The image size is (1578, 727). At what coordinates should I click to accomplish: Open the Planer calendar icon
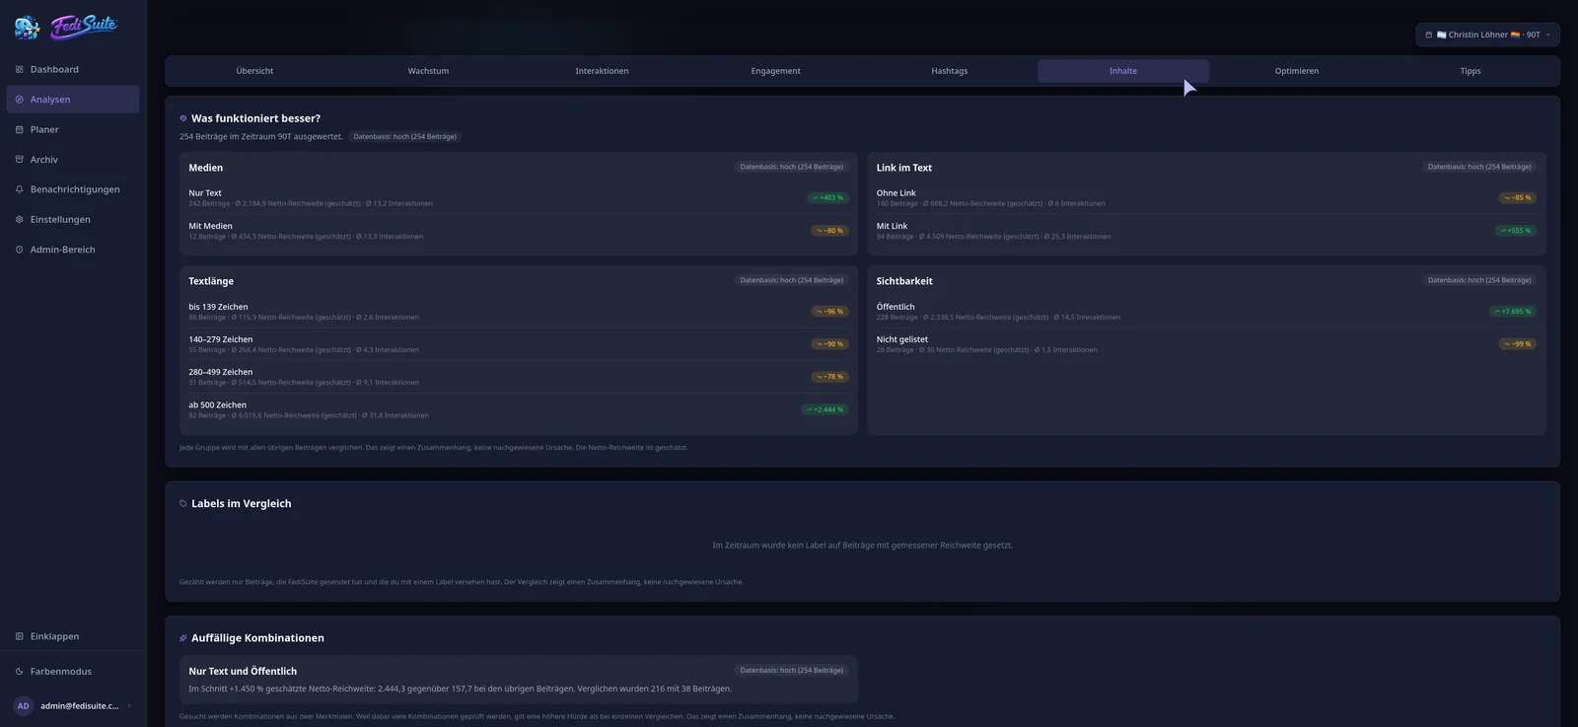tap(20, 129)
